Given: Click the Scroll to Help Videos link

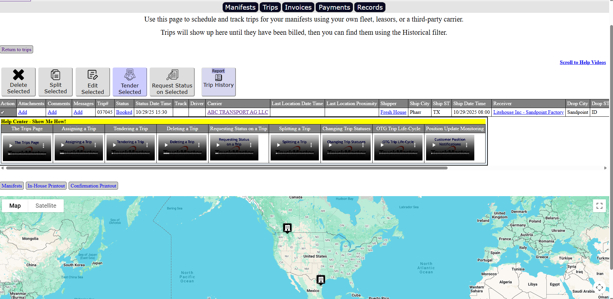Looking at the screenshot, I should 582,62.
